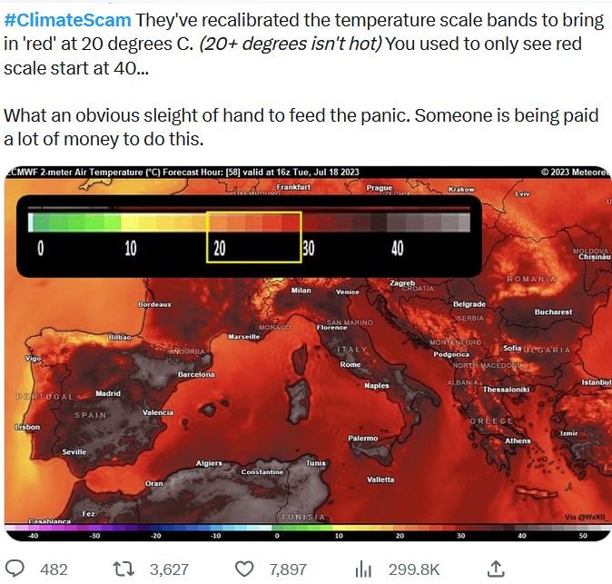
Task: Click the yellow highlighted 20-30 scale box
Action: [x=253, y=237]
